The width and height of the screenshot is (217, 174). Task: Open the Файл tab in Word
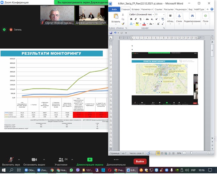coord(114,9)
